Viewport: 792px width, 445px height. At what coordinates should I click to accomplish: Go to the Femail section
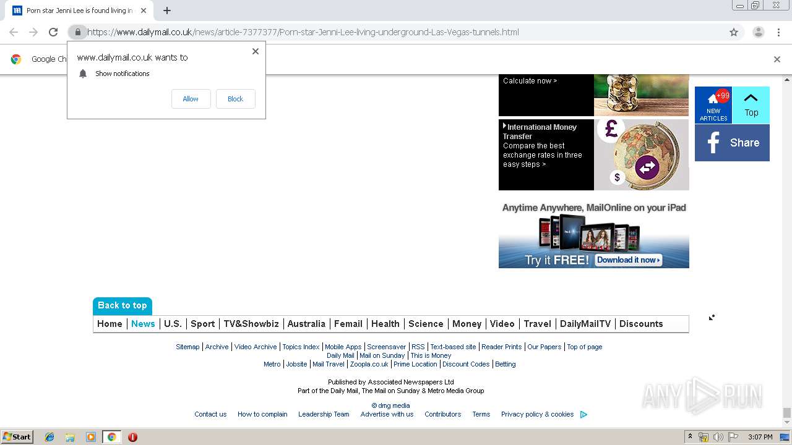coord(348,324)
